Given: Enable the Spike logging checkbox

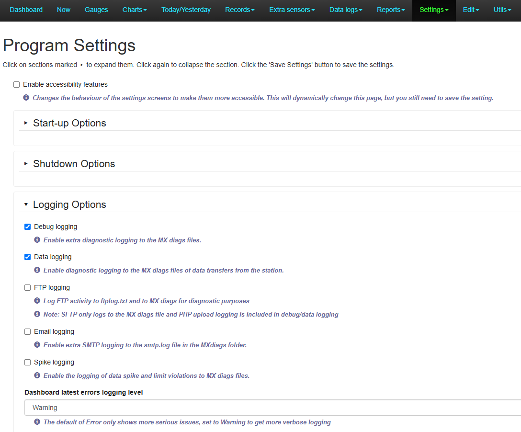Looking at the screenshot, I should [x=28, y=363].
